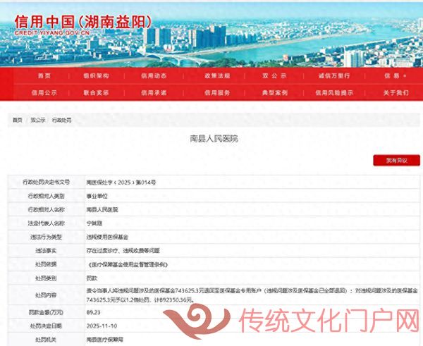Open 诚信万里行 menu item
423x346 pixels.
pyautogui.click(x=334, y=76)
